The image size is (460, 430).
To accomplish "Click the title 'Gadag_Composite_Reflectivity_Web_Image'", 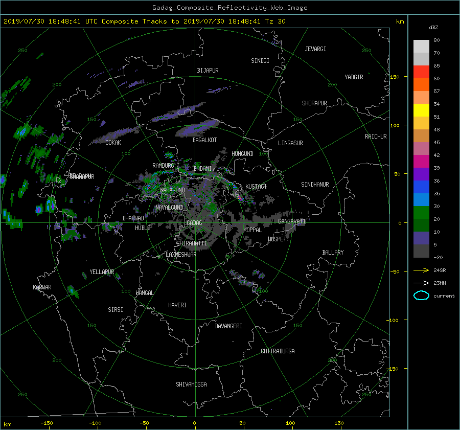I will pos(229,8).
